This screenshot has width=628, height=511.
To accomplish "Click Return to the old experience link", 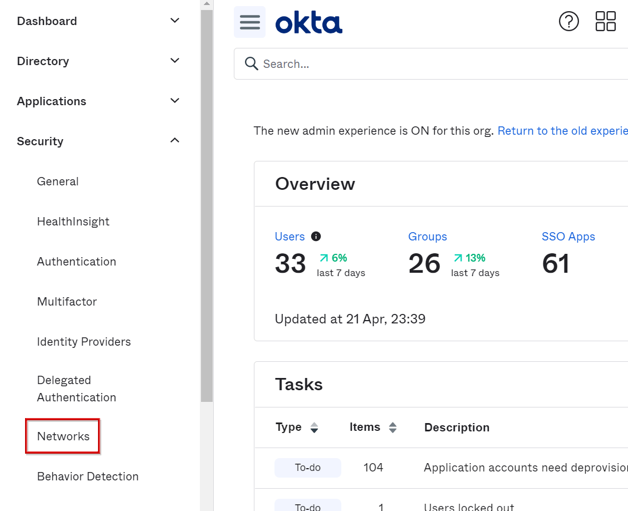I will tap(562, 131).
